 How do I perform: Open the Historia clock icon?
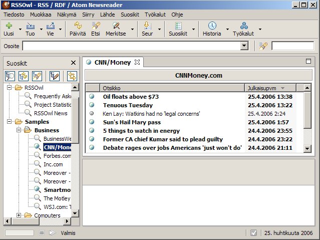[212, 26]
